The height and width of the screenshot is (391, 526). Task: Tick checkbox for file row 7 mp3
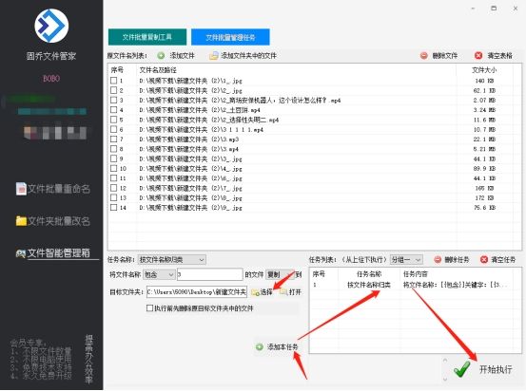click(114, 139)
